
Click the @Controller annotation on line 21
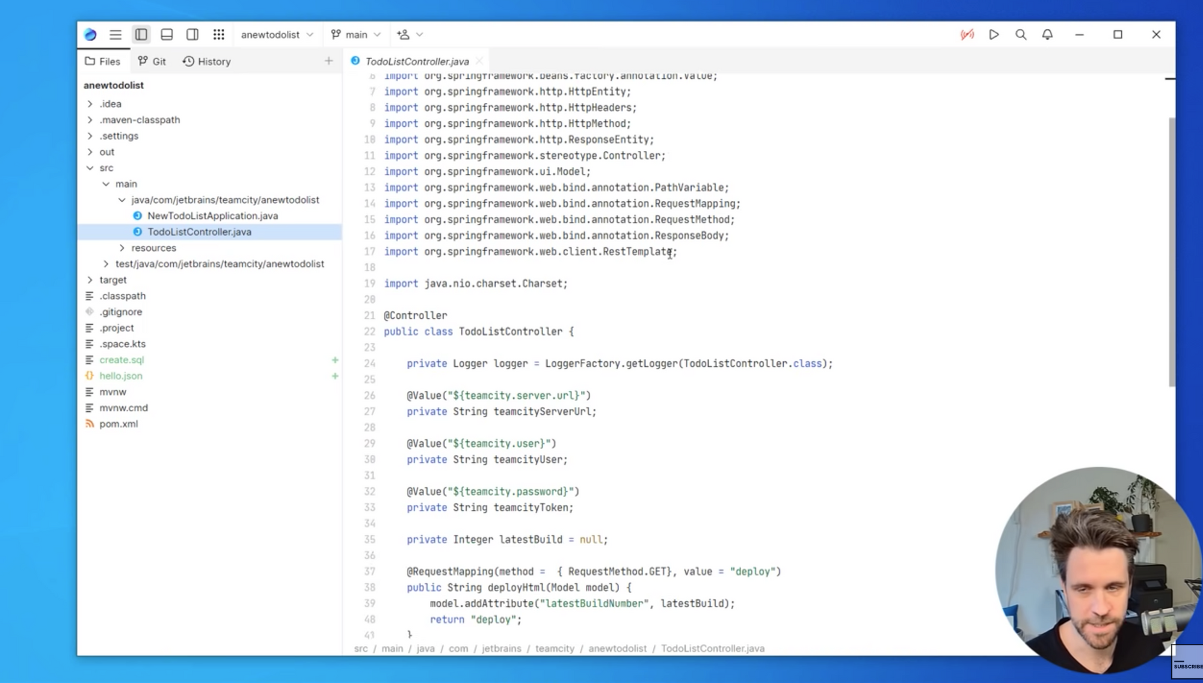point(416,316)
